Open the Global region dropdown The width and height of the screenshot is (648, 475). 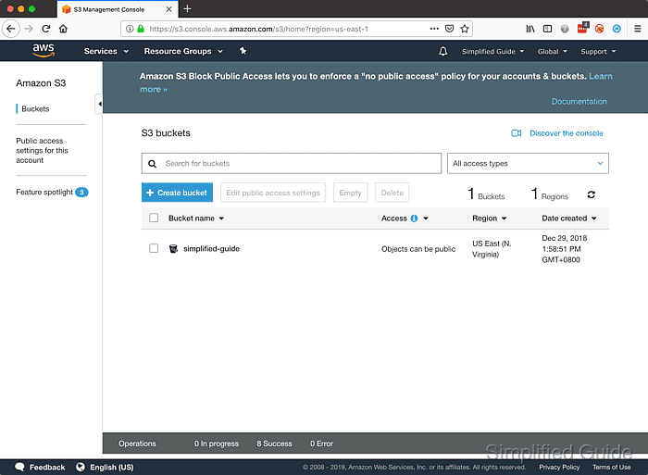click(x=552, y=52)
